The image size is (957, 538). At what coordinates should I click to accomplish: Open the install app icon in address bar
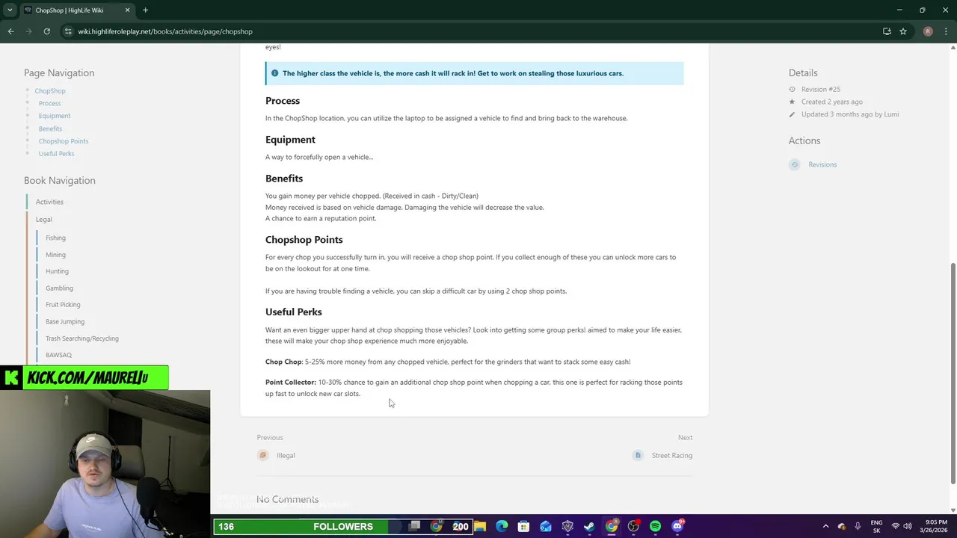tap(887, 31)
